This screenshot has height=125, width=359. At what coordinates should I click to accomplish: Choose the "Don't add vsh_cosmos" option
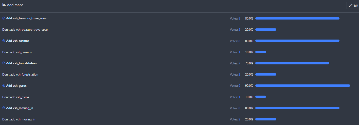click(x=17, y=52)
